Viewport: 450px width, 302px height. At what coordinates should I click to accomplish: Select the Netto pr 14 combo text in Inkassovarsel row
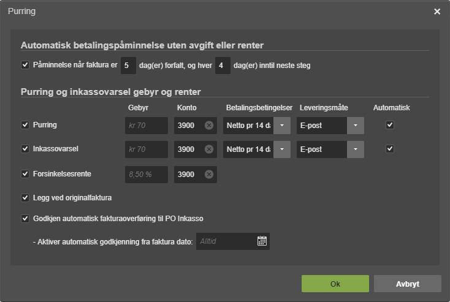(248, 149)
